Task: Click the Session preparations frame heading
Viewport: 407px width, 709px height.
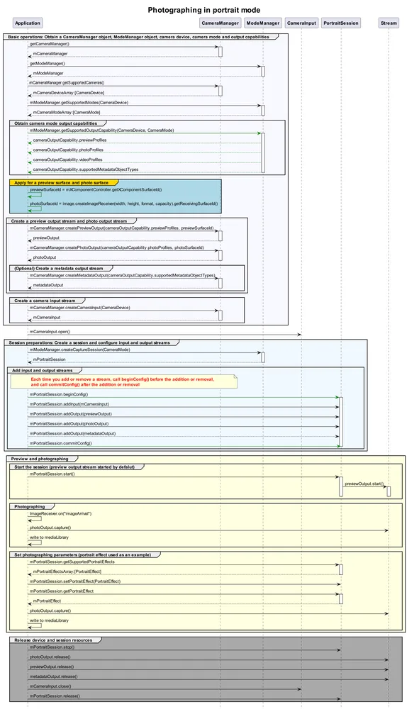Action: tap(89, 343)
